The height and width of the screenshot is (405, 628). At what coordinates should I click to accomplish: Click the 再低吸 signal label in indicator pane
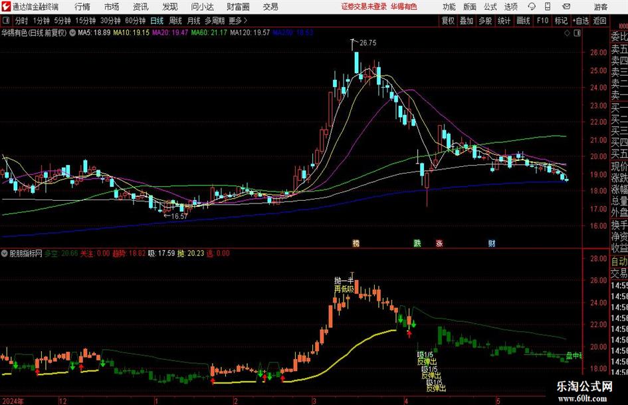click(x=344, y=289)
